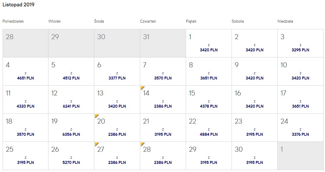325x172 pixels.
Task: Select November 14 lowest fare 2386 PLN
Action: click(x=163, y=99)
